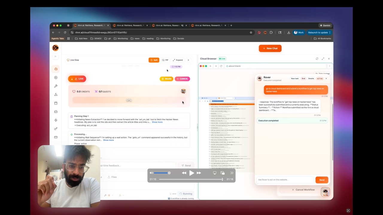383x215 pixels.
Task: Open the credit card billing icon in sidebar
Action: (56, 137)
